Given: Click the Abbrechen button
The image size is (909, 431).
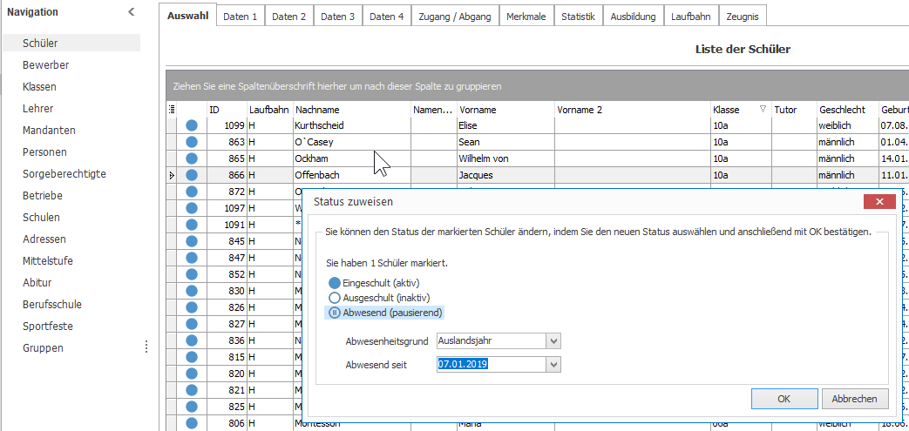Looking at the screenshot, I should click(854, 399).
